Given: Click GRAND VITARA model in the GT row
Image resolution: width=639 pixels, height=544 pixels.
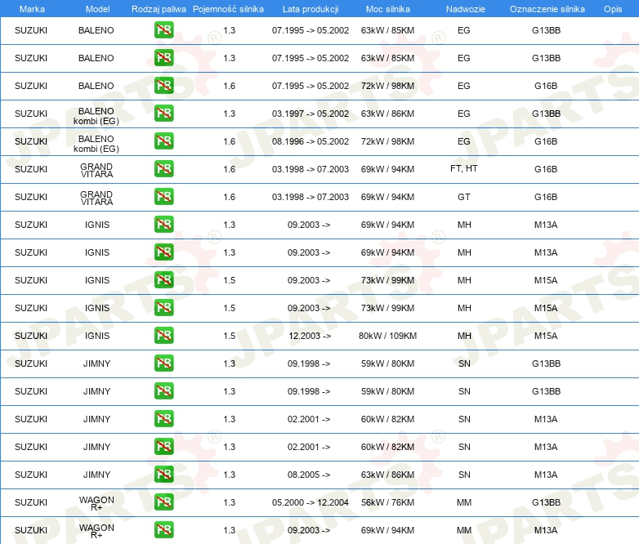Looking at the screenshot, I should [x=96, y=198].
